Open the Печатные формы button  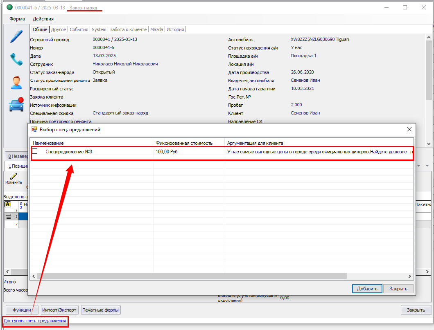101,310
